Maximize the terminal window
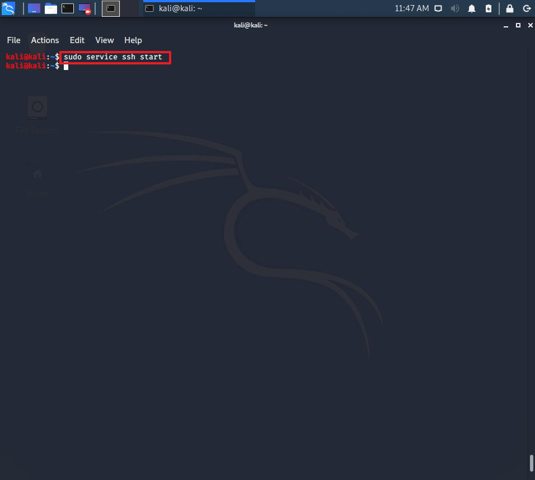The height and width of the screenshot is (480, 535). (x=518, y=25)
